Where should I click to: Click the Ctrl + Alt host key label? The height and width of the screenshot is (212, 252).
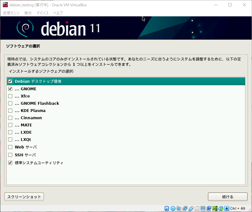pos(238,209)
